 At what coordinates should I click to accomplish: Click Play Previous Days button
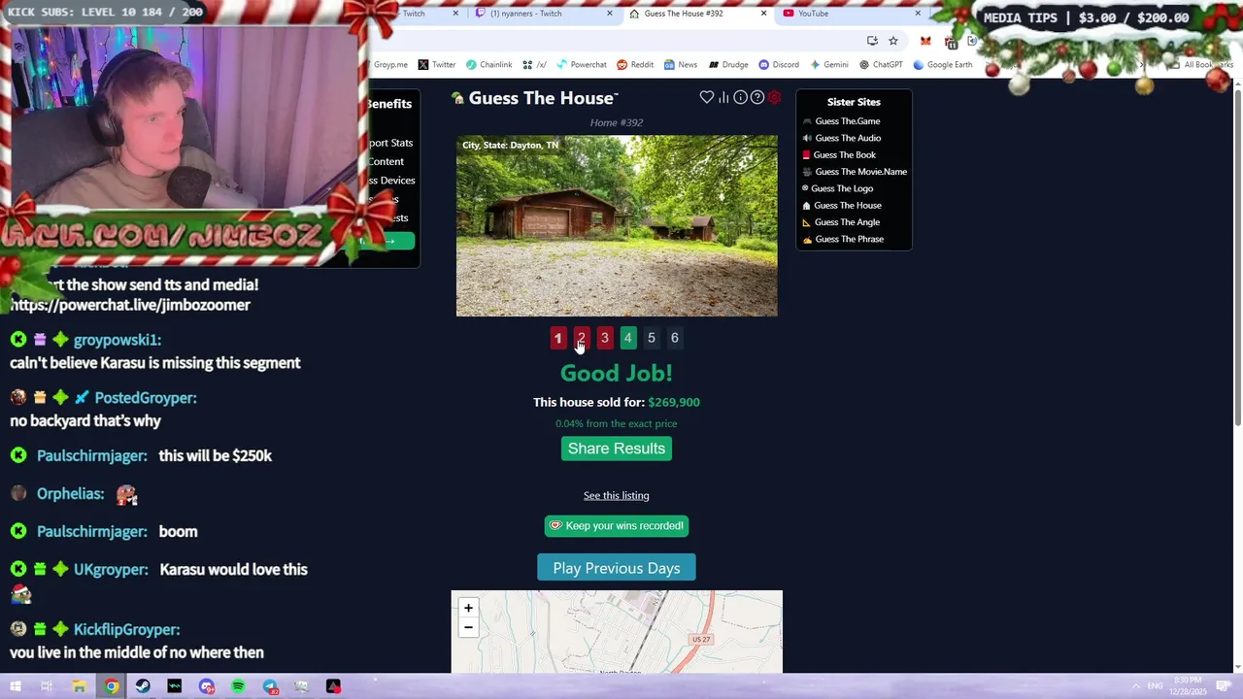coord(617,568)
